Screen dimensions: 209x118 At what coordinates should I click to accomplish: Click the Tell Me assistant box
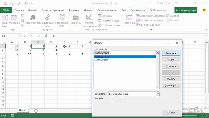click(x=158, y=10)
